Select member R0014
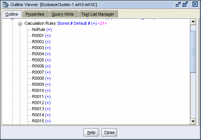Viewport: 201px width, 140px height. pyautogui.click(x=41, y=115)
